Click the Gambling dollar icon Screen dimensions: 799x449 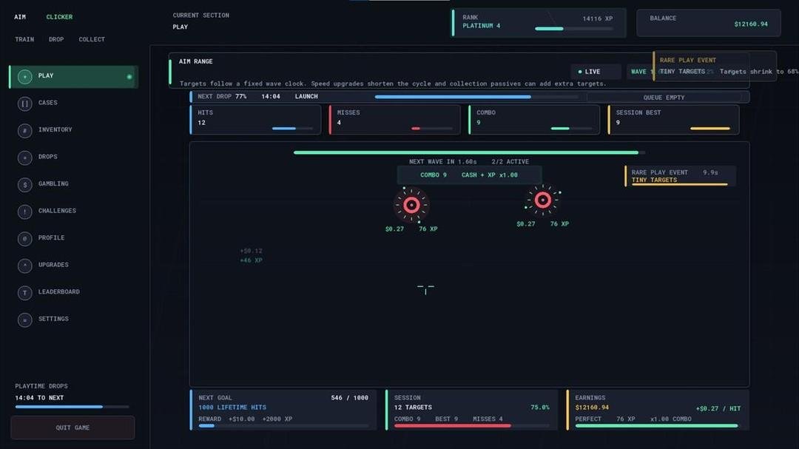pyautogui.click(x=24, y=184)
